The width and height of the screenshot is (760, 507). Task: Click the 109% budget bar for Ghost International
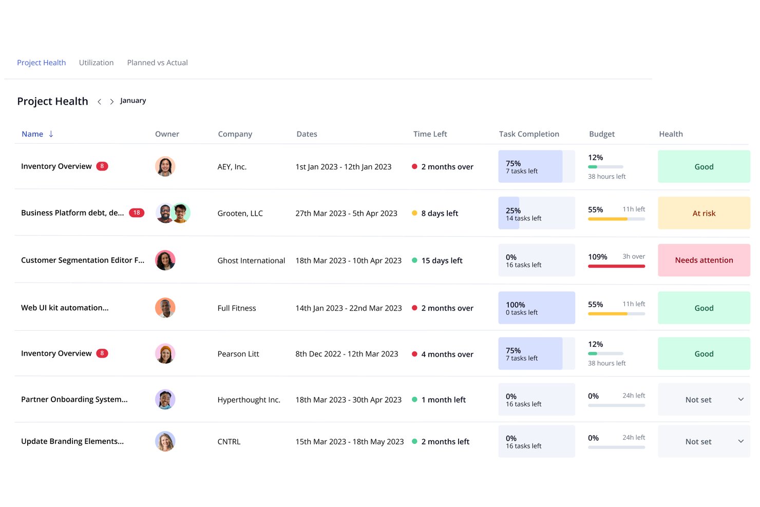pos(617,266)
